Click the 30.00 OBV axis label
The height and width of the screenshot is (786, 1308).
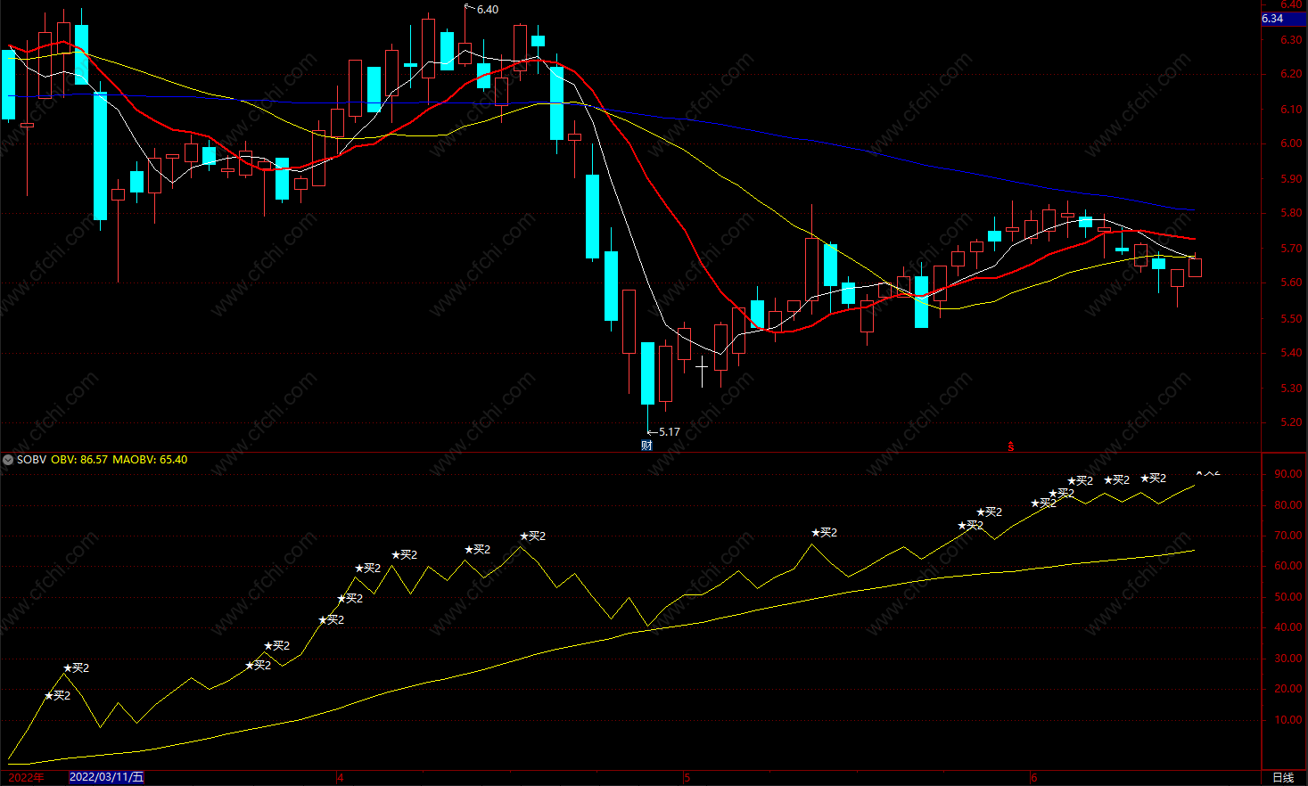(x=1288, y=659)
